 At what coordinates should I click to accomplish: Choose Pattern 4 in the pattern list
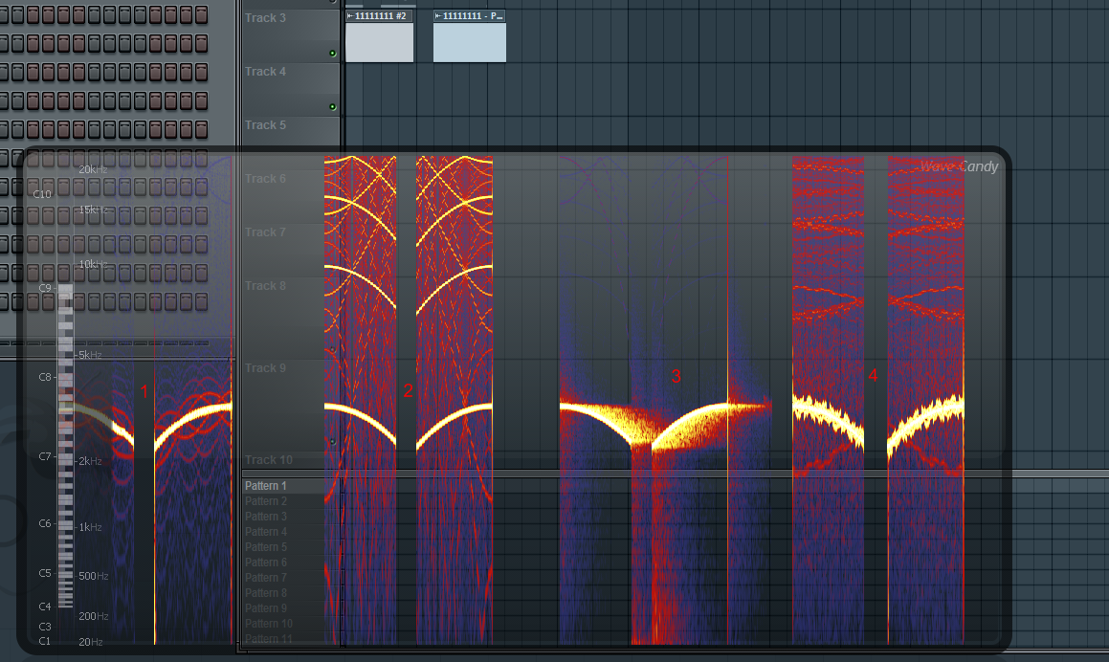click(x=292, y=532)
